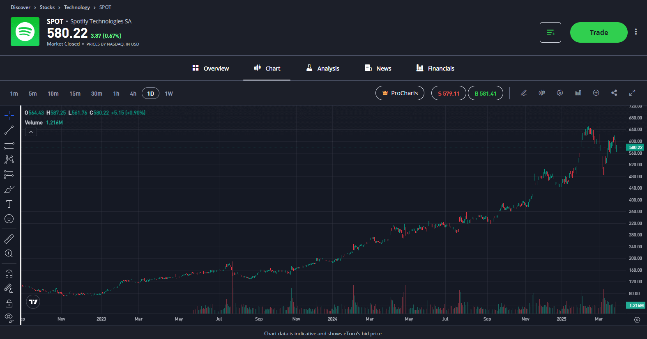Screen dimensions: 647x339
Task: Select the text annotation tool
Action: click(9, 204)
